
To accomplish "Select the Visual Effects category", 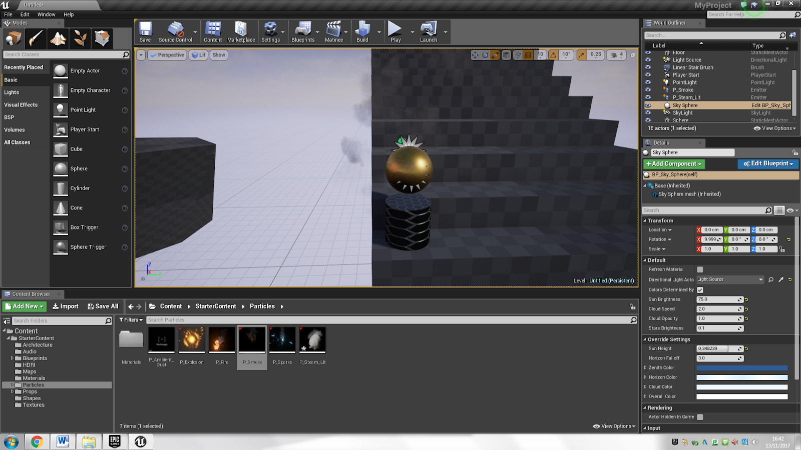I will 21,105.
